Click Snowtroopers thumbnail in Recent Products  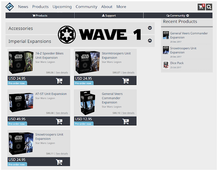click(x=166, y=50)
